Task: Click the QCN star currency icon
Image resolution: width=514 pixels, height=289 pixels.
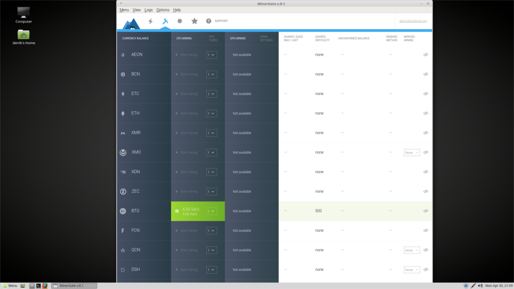Action: point(123,250)
